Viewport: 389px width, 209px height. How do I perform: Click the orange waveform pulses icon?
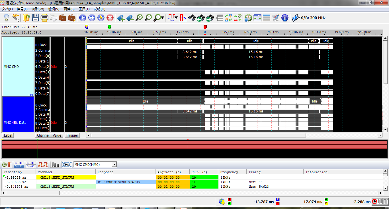click(43, 164)
